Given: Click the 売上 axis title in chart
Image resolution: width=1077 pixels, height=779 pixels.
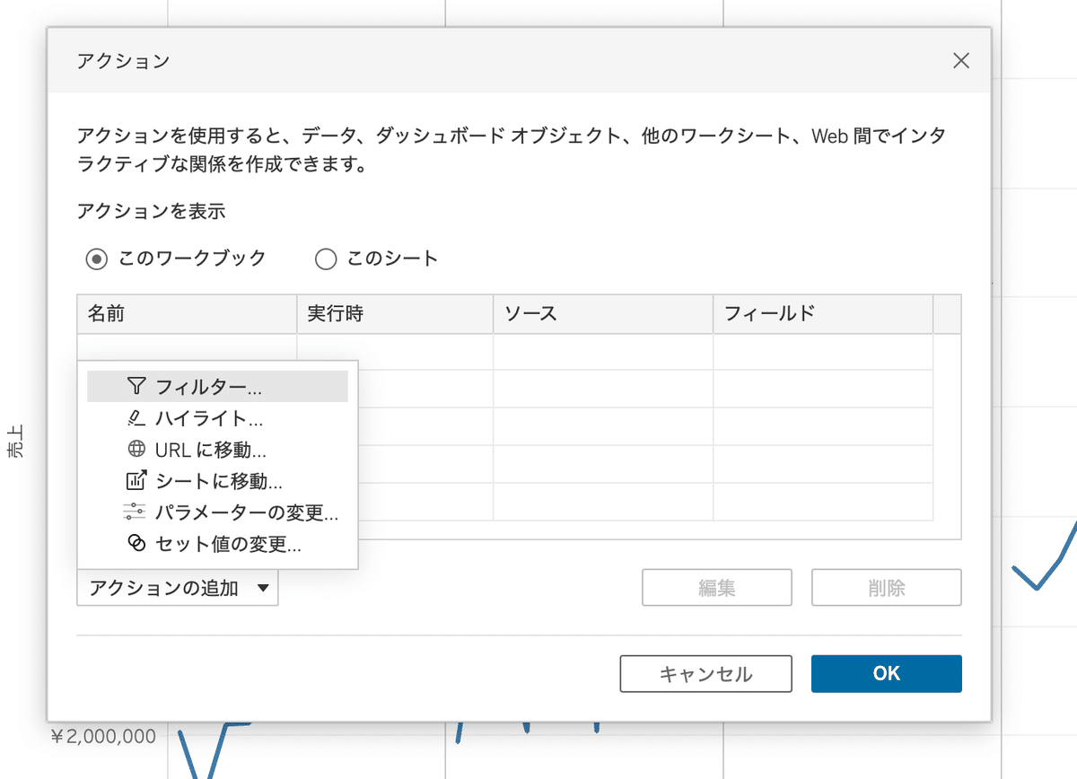Looking at the screenshot, I should click(x=15, y=443).
